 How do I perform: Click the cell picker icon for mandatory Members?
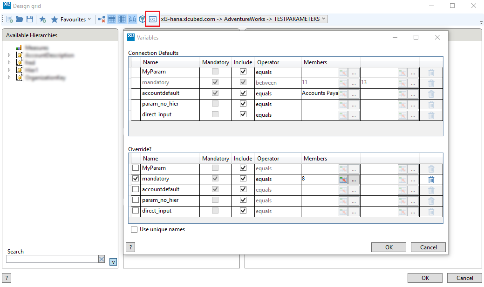(x=343, y=179)
